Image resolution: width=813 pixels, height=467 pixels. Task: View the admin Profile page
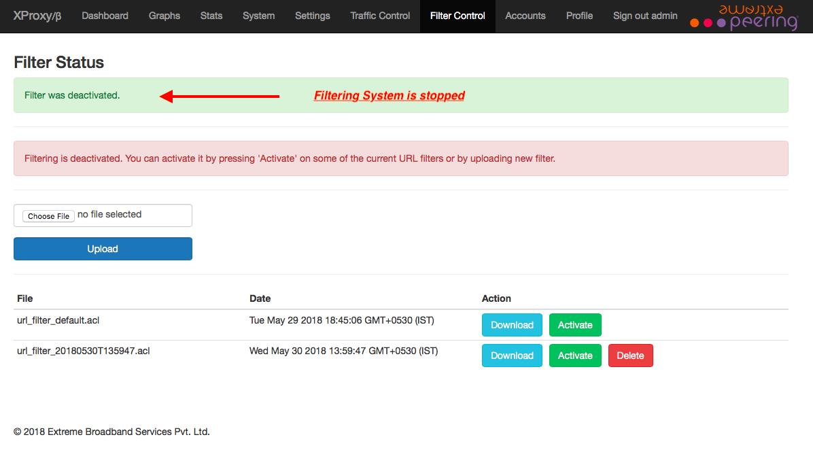pyautogui.click(x=579, y=16)
